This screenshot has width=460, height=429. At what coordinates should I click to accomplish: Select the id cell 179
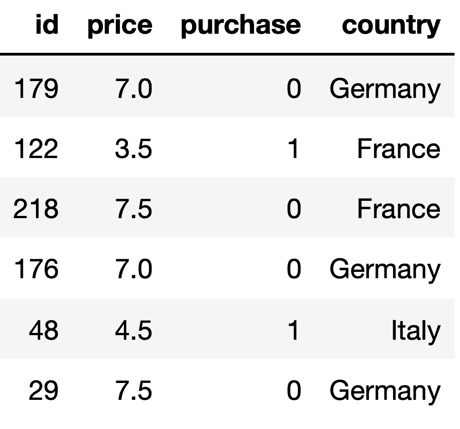coord(36,88)
